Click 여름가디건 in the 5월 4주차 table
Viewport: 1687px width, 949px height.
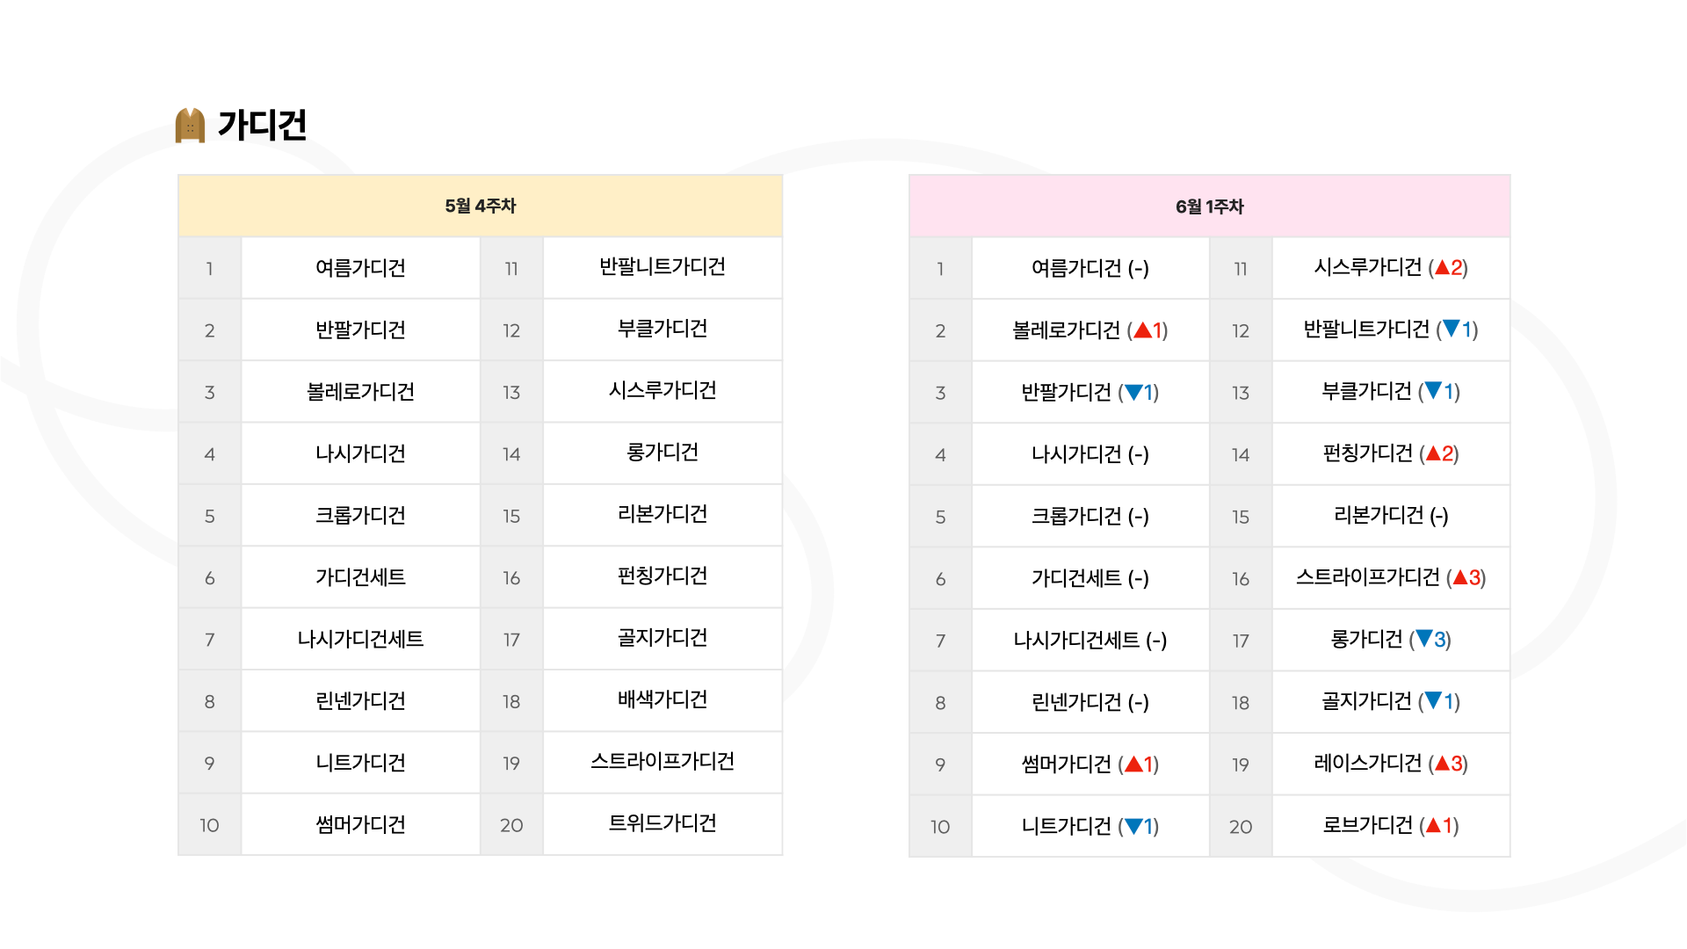360,268
